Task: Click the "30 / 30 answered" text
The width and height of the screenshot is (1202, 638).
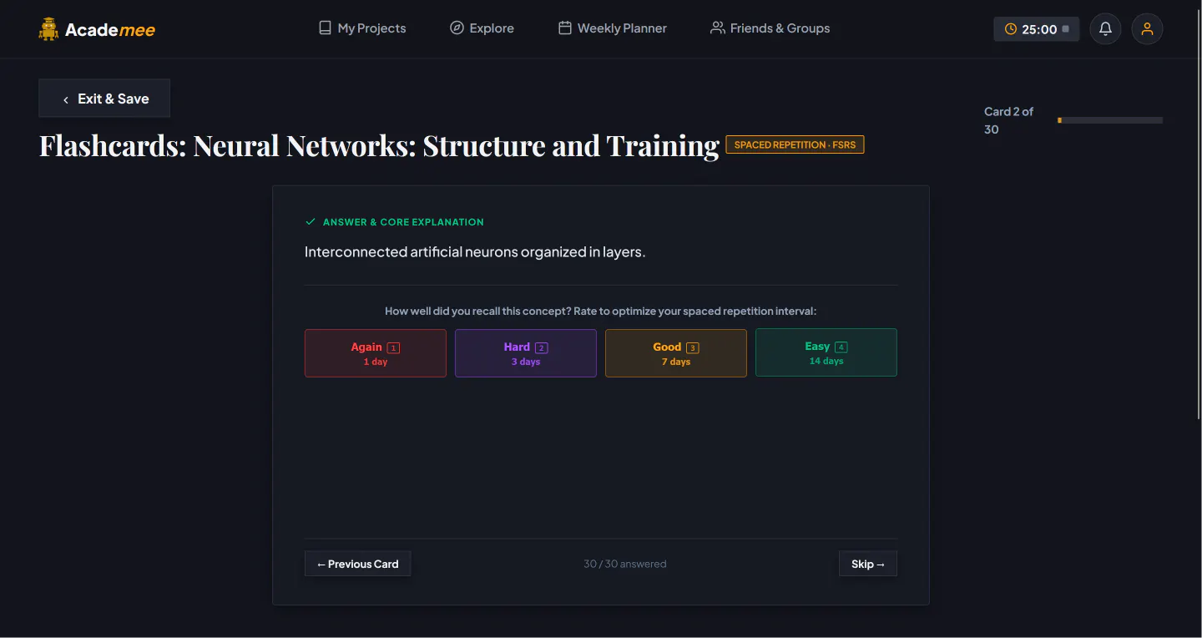Action: coord(625,564)
